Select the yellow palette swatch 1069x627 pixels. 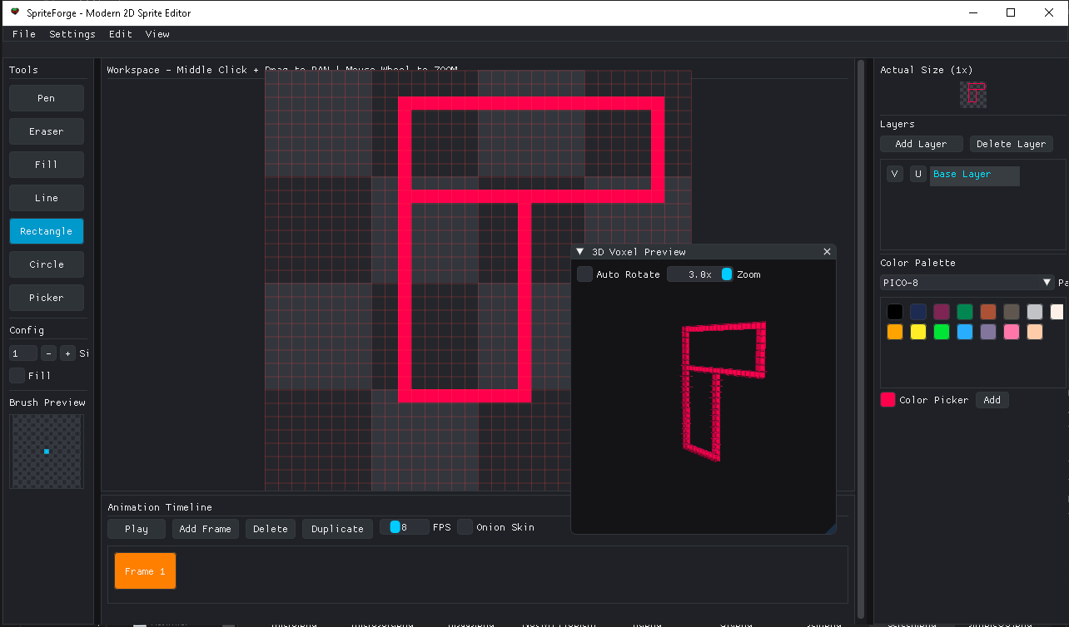point(917,332)
